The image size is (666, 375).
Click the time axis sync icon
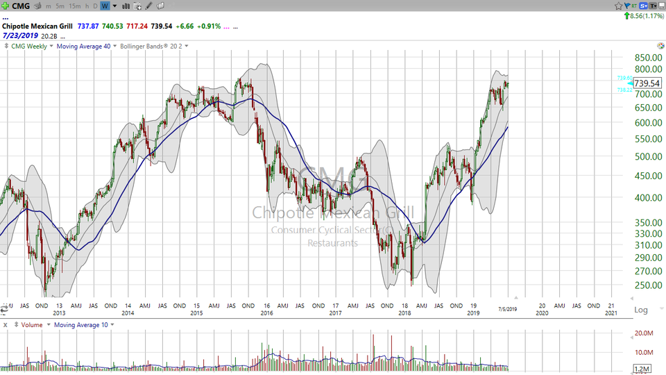[x=4, y=310]
